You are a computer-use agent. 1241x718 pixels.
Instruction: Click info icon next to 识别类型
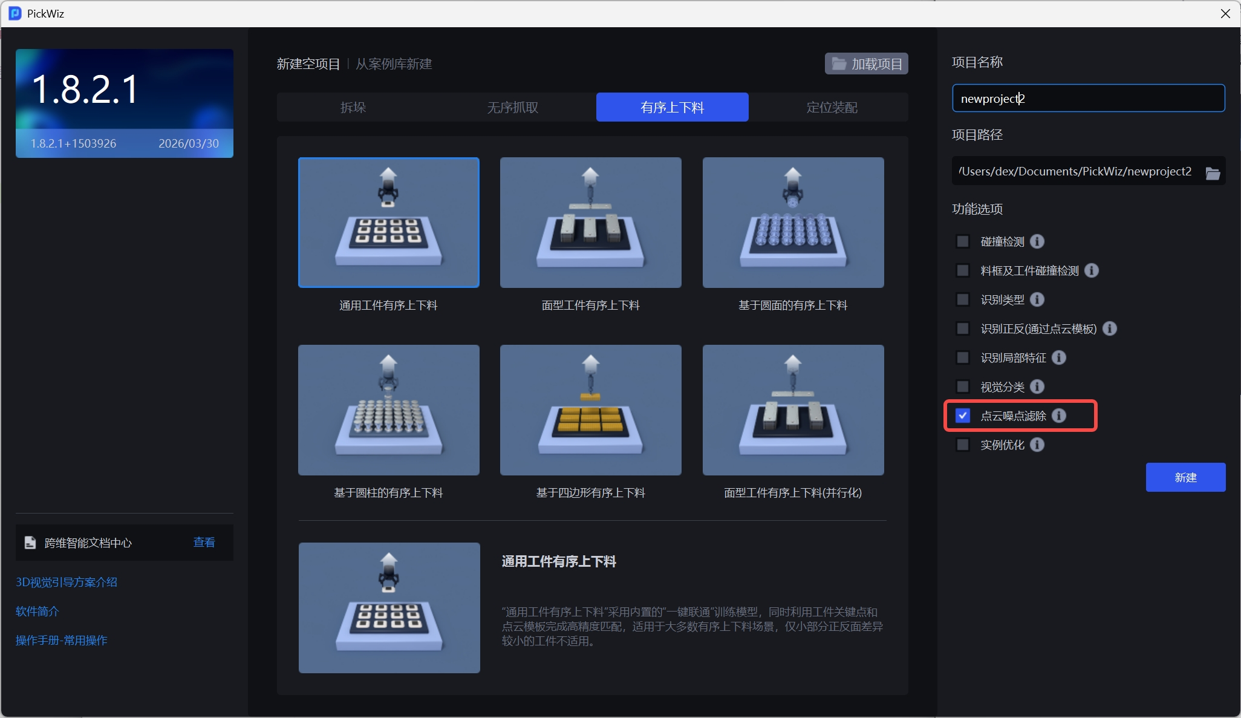pyautogui.click(x=1037, y=299)
